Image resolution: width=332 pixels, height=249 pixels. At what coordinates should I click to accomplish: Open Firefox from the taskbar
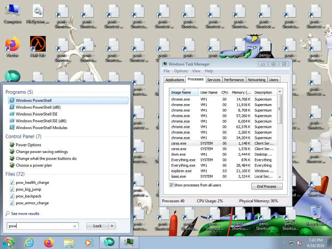pos(49,243)
